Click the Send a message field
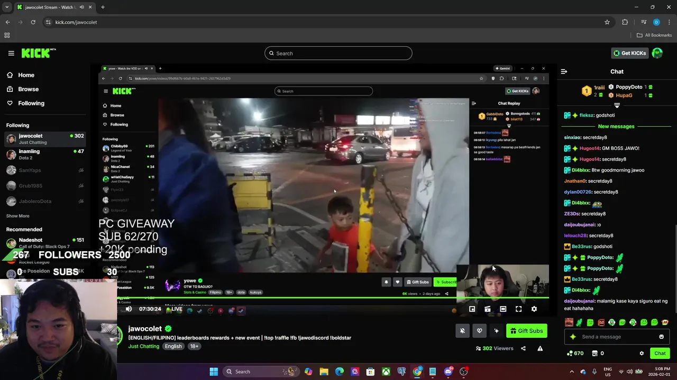Image resolution: width=677 pixels, height=380 pixels. click(616, 337)
